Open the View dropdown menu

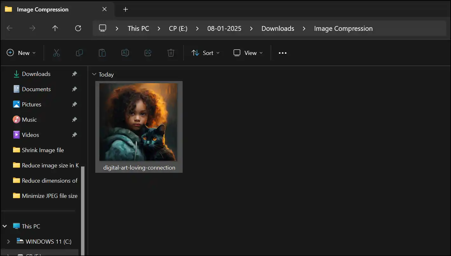coord(248,53)
